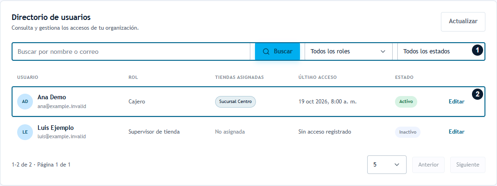The height and width of the screenshot is (186, 497).
Task: Click the TIENDAS ASIGNADAS column header
Action: click(x=239, y=77)
